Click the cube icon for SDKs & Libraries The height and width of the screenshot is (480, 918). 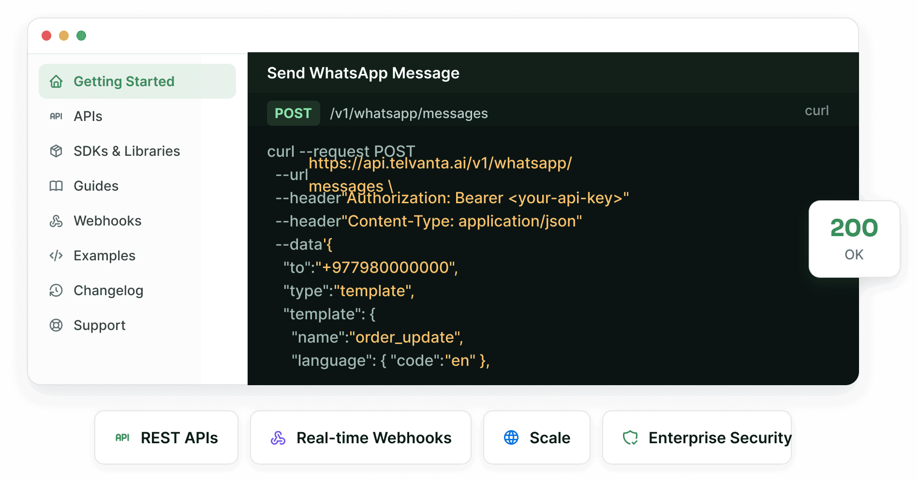(56, 151)
